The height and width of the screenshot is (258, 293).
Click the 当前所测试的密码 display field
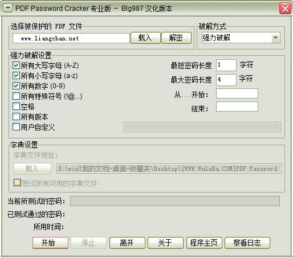coord(175,201)
